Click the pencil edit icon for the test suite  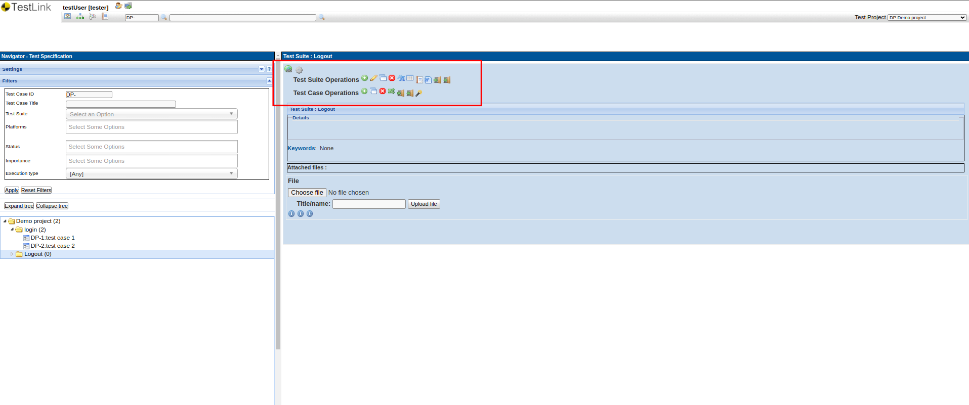click(x=373, y=78)
